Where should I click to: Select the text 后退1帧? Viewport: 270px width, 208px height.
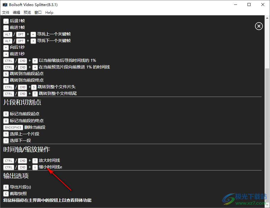click(x=17, y=21)
